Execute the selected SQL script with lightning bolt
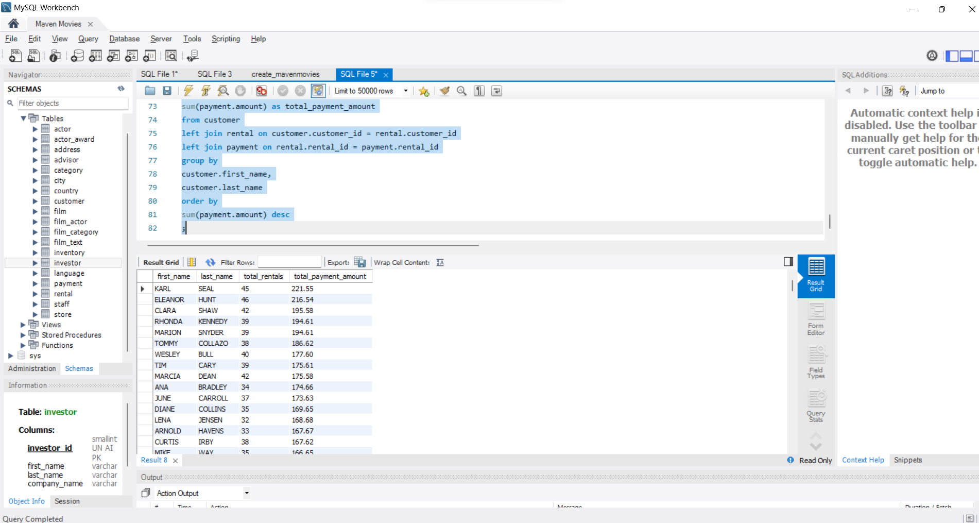This screenshot has width=979, height=523. (x=188, y=91)
